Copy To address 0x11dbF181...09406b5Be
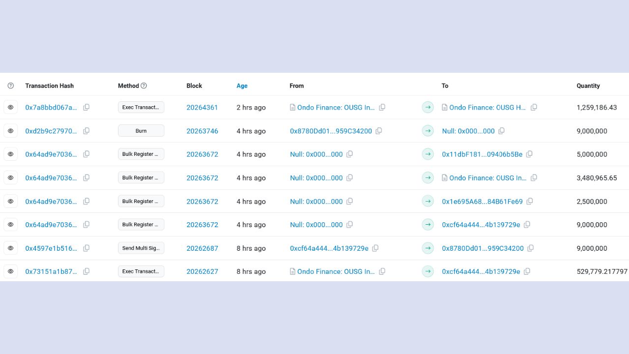 (x=530, y=154)
